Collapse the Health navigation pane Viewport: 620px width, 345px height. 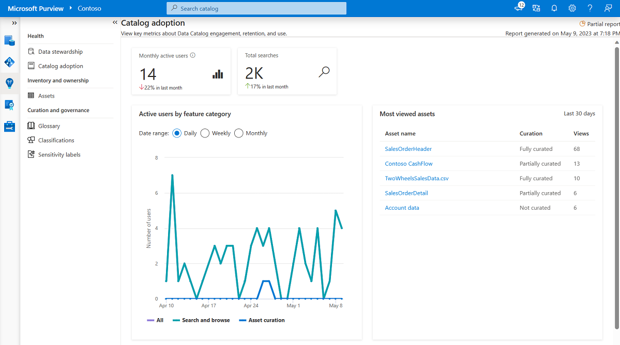tap(115, 23)
